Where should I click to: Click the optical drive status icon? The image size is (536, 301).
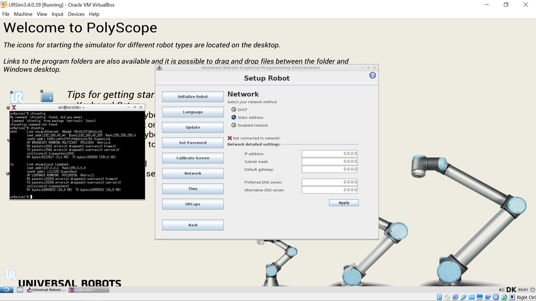[x=447, y=297]
